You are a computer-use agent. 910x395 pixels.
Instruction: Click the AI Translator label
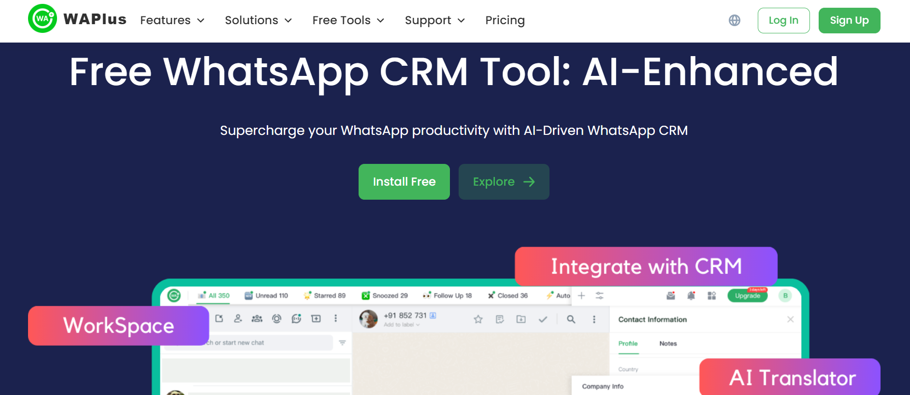click(790, 377)
